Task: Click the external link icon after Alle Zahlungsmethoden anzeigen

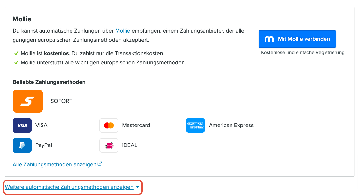Action: pos(100,164)
